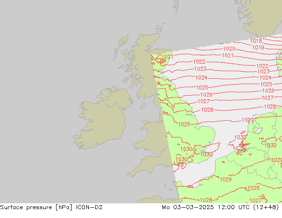Click the 'Mo 03-03-2025 12:00 UTC (12+48)' timestamp

221,207
